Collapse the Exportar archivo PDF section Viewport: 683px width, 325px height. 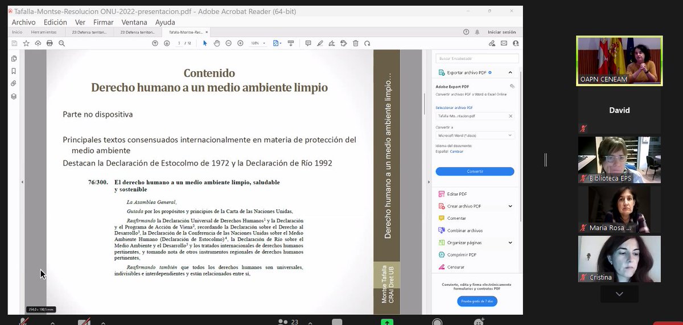click(510, 73)
